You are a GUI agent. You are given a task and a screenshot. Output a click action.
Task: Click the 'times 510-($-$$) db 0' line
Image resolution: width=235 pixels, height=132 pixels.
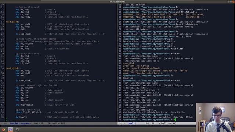pos(29,112)
